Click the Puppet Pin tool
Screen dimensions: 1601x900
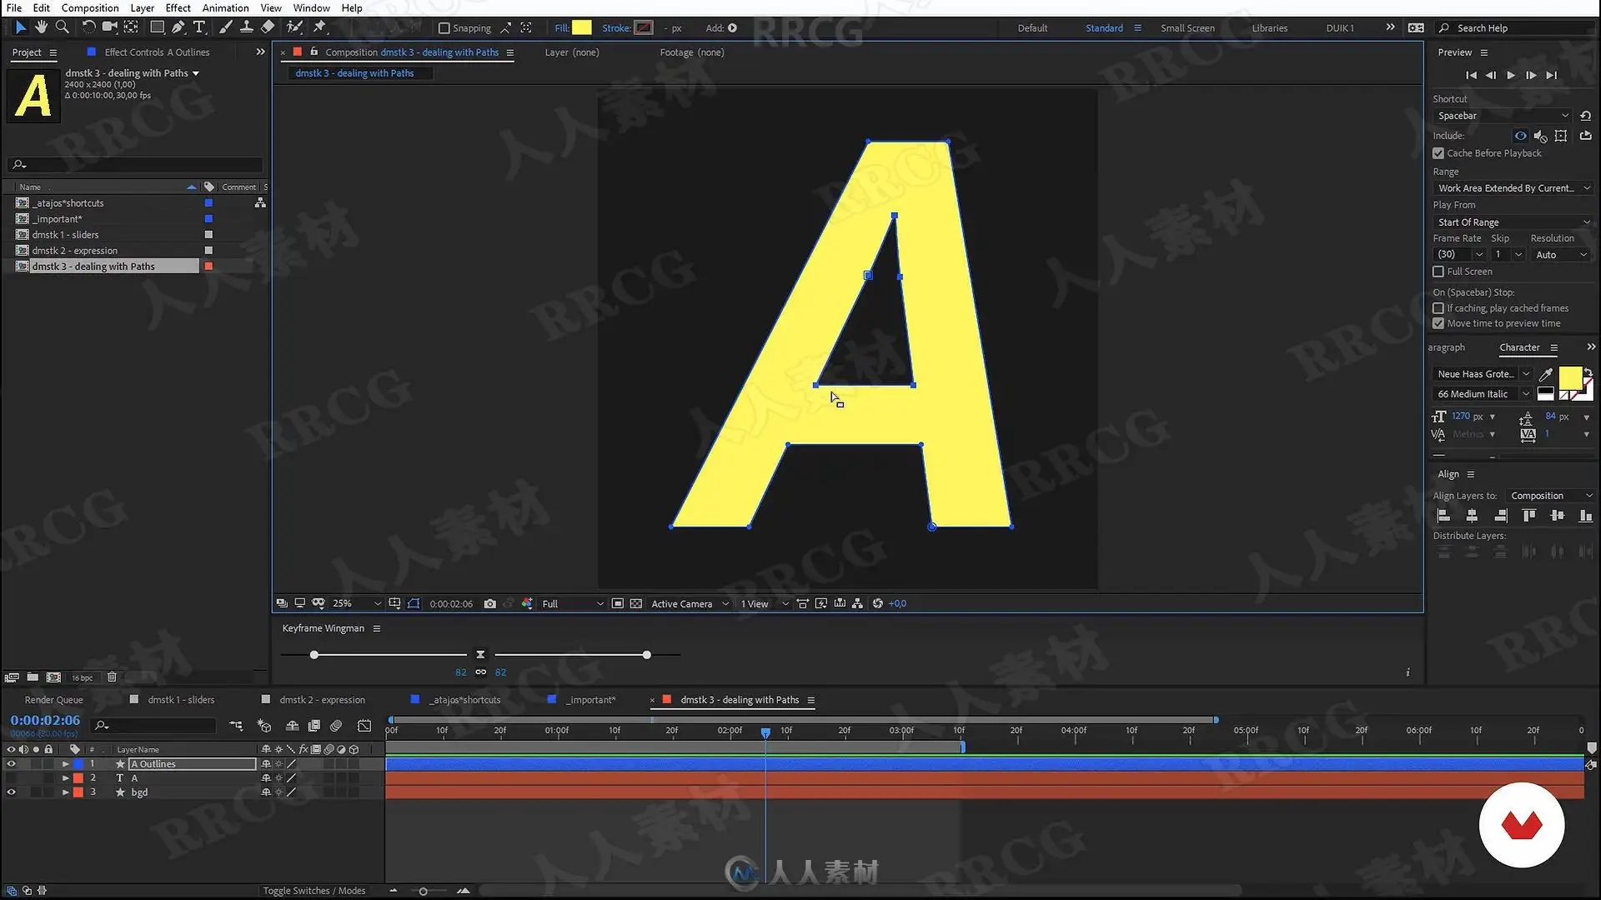319,27
